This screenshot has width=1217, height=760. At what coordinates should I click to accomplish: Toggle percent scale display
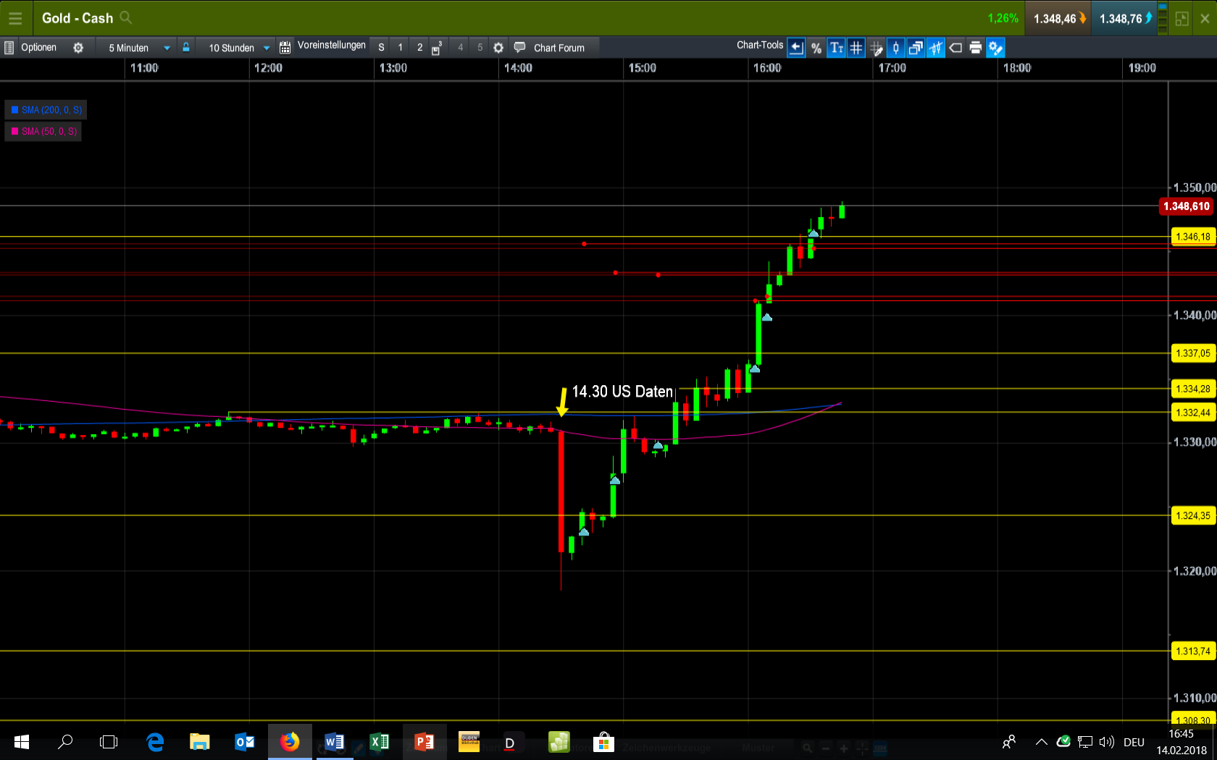816,48
